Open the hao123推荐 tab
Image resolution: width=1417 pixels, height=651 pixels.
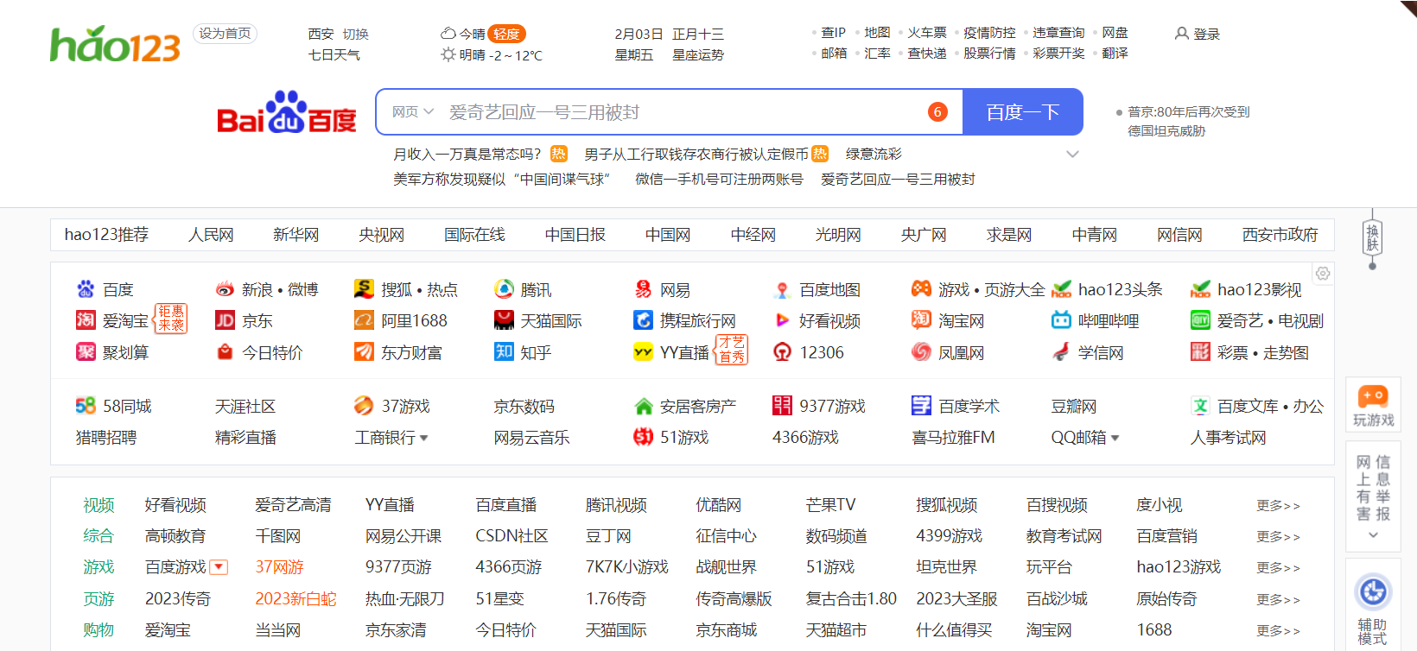[106, 234]
